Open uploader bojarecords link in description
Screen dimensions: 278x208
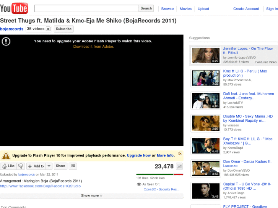click(26, 174)
